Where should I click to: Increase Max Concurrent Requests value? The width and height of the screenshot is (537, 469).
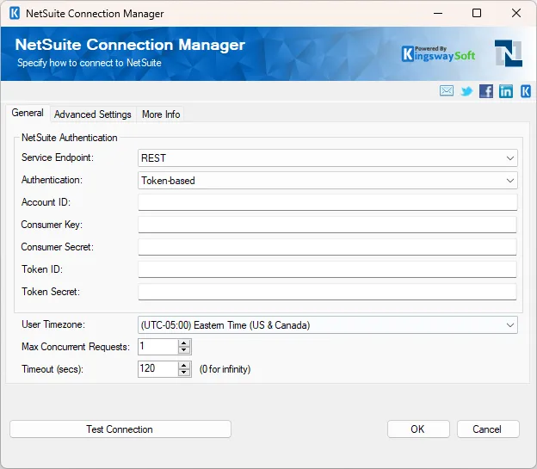click(183, 342)
